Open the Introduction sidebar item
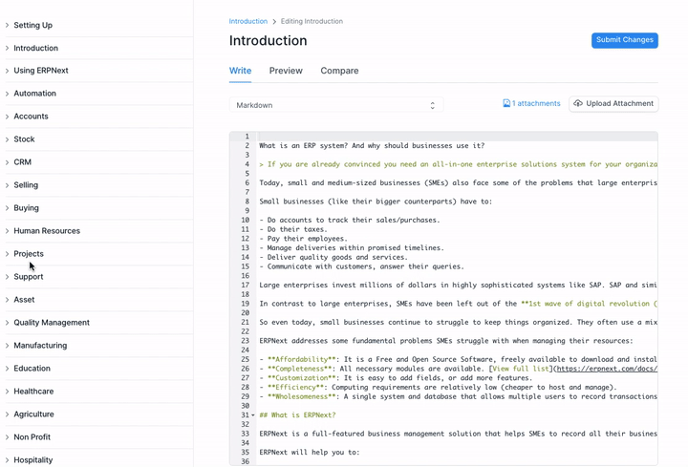688x467 pixels. 35,49
